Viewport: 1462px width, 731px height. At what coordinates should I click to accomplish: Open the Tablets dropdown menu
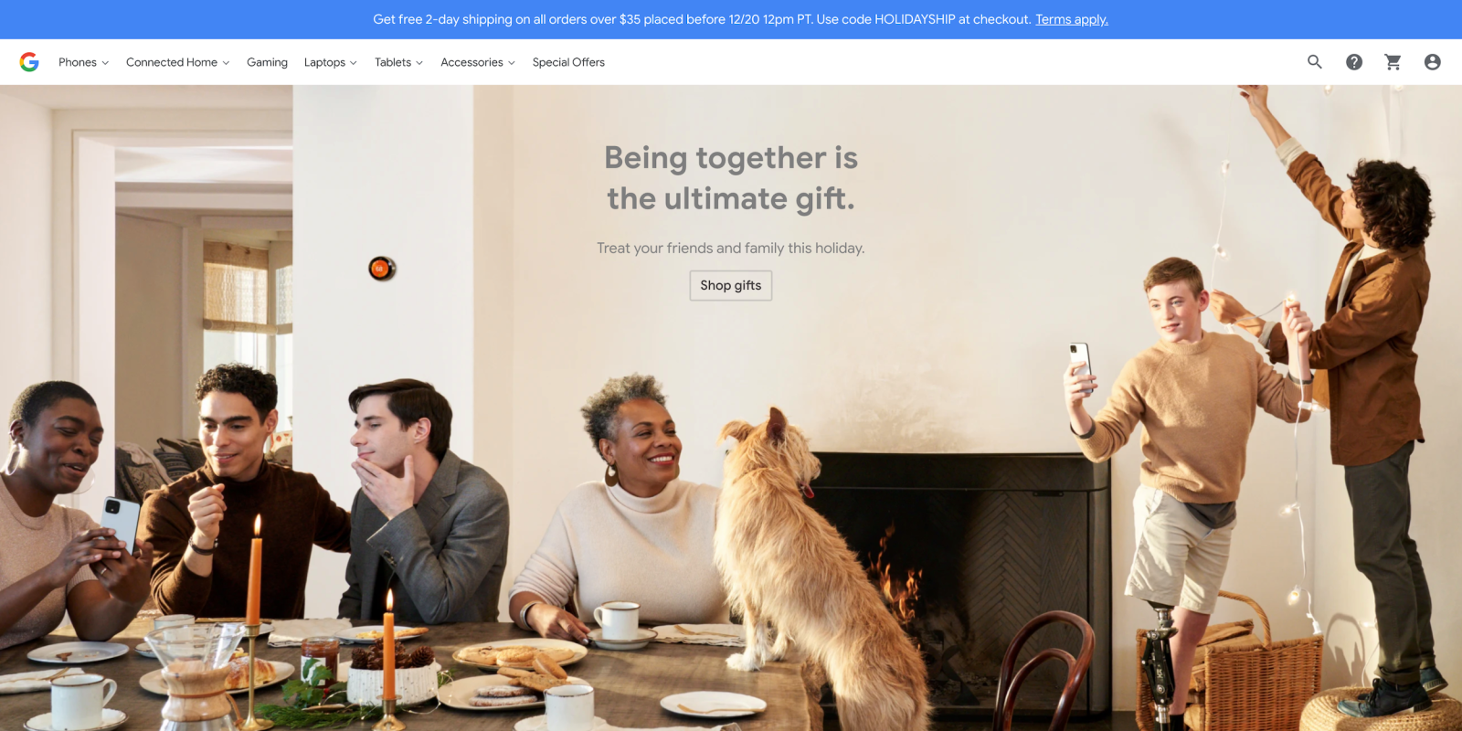click(398, 62)
